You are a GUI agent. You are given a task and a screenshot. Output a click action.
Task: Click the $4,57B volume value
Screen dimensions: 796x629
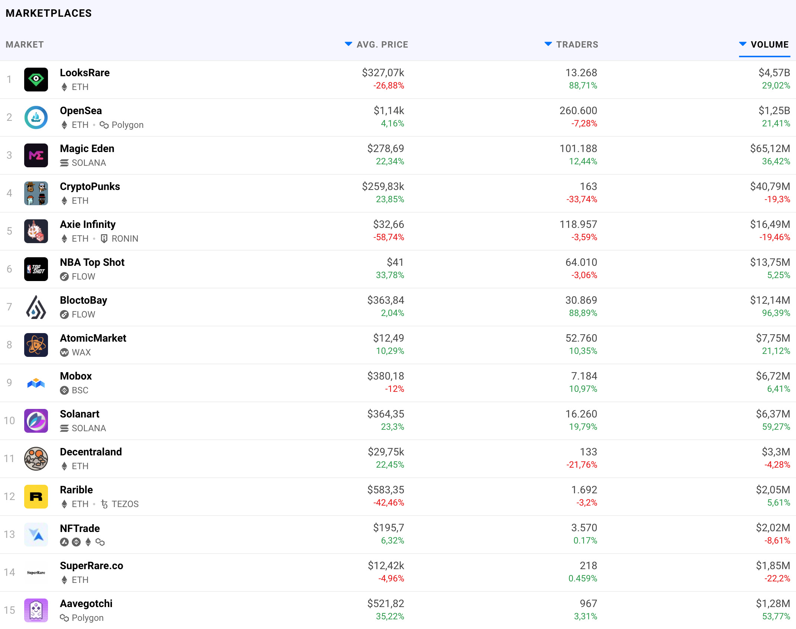pyautogui.click(x=774, y=73)
